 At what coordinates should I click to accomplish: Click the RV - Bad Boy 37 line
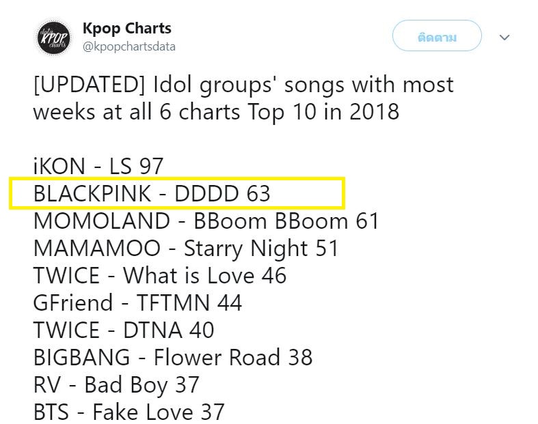point(116,385)
